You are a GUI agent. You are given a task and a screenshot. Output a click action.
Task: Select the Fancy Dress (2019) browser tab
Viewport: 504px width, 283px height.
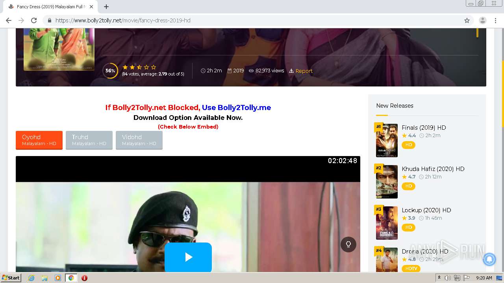coord(51,7)
